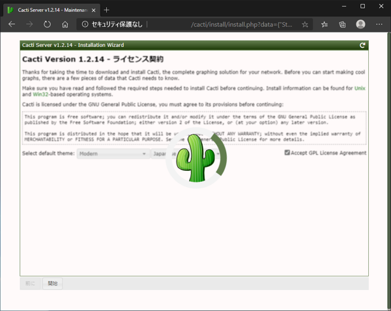Refresh the Installation Wizard using its header icon
Viewport: 391px width, 311px height.
(x=362, y=45)
